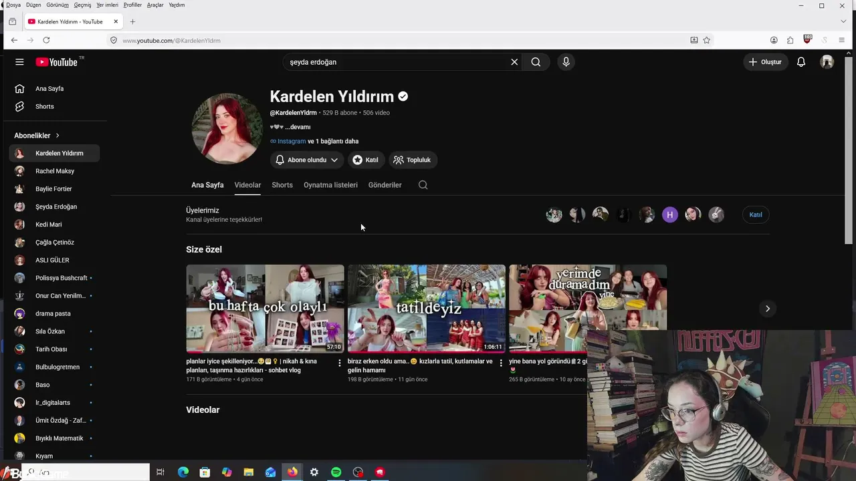856x481 pixels.
Task: Click the Katıl button in the Üyelerimiz row
Action: [x=756, y=214]
